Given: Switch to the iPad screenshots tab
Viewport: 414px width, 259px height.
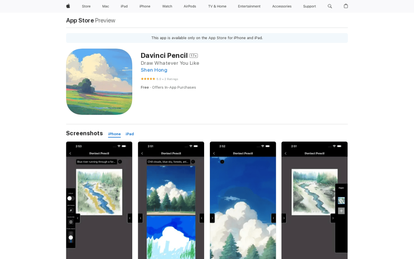Looking at the screenshot, I should pyautogui.click(x=130, y=134).
